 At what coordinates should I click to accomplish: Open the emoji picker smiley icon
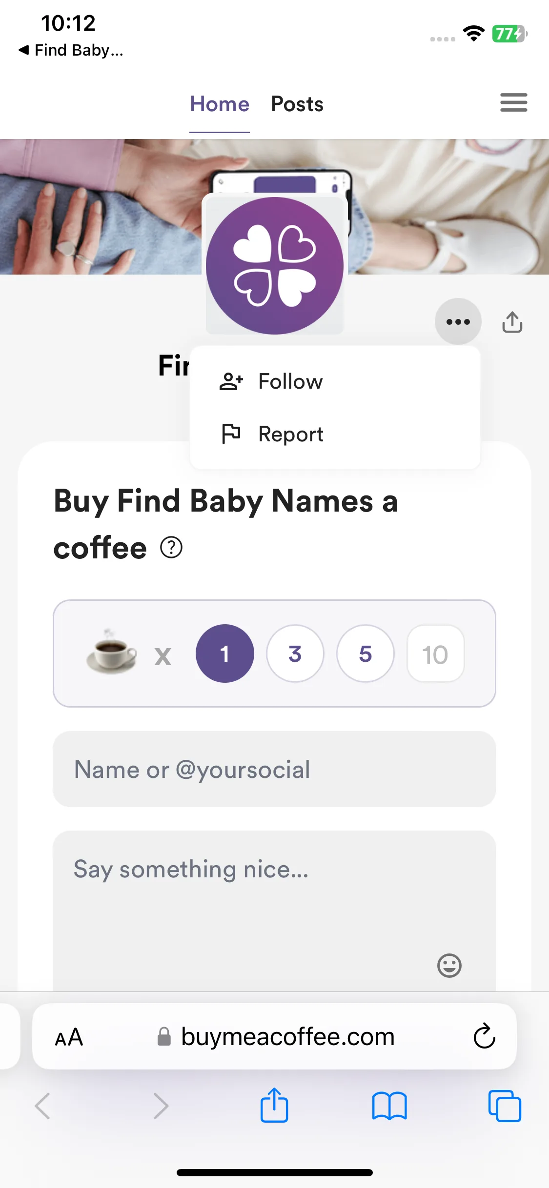449,965
